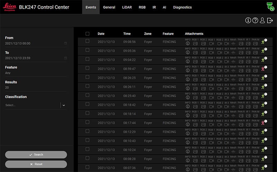This screenshot has width=277, height=172.
Task: Open the help question mark icon
Action: [255, 20]
